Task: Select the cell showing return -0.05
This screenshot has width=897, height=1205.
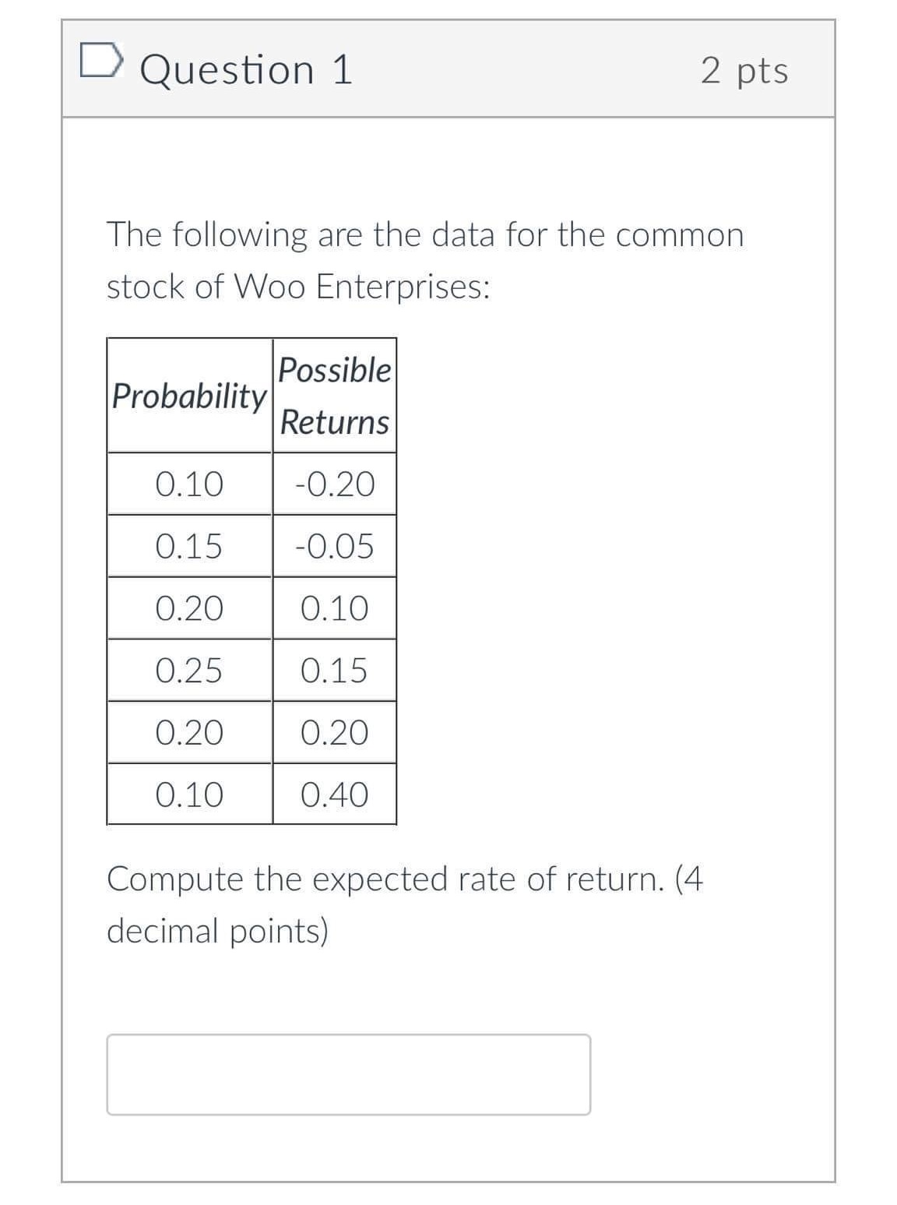Action: (x=334, y=546)
